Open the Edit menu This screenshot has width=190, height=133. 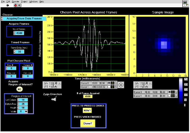[x=8, y=2]
